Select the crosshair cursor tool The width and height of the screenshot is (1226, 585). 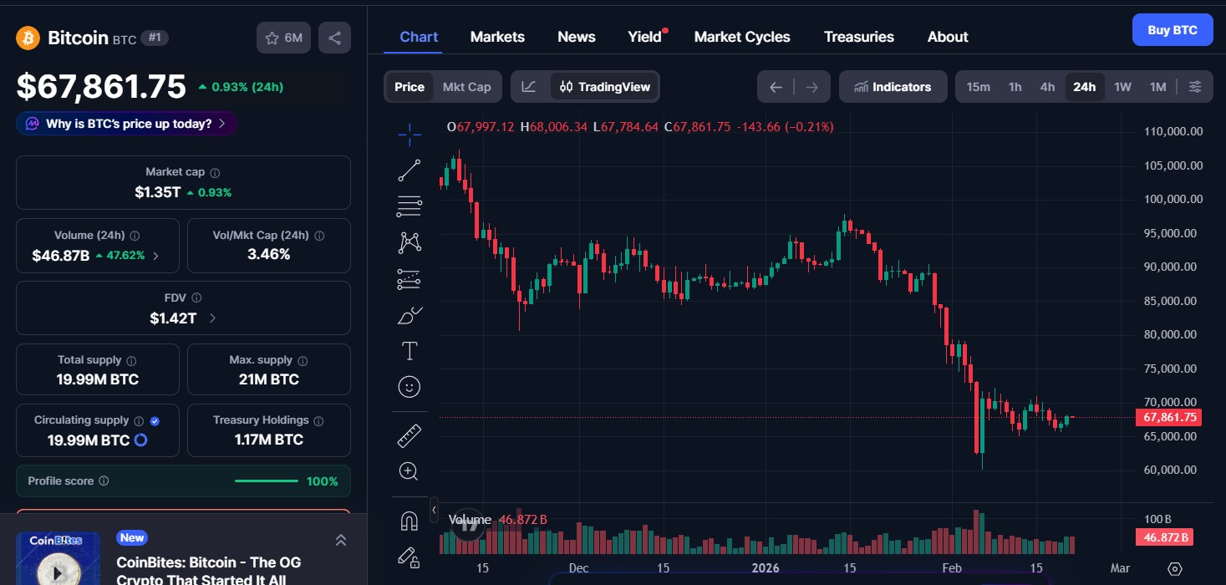(x=409, y=134)
